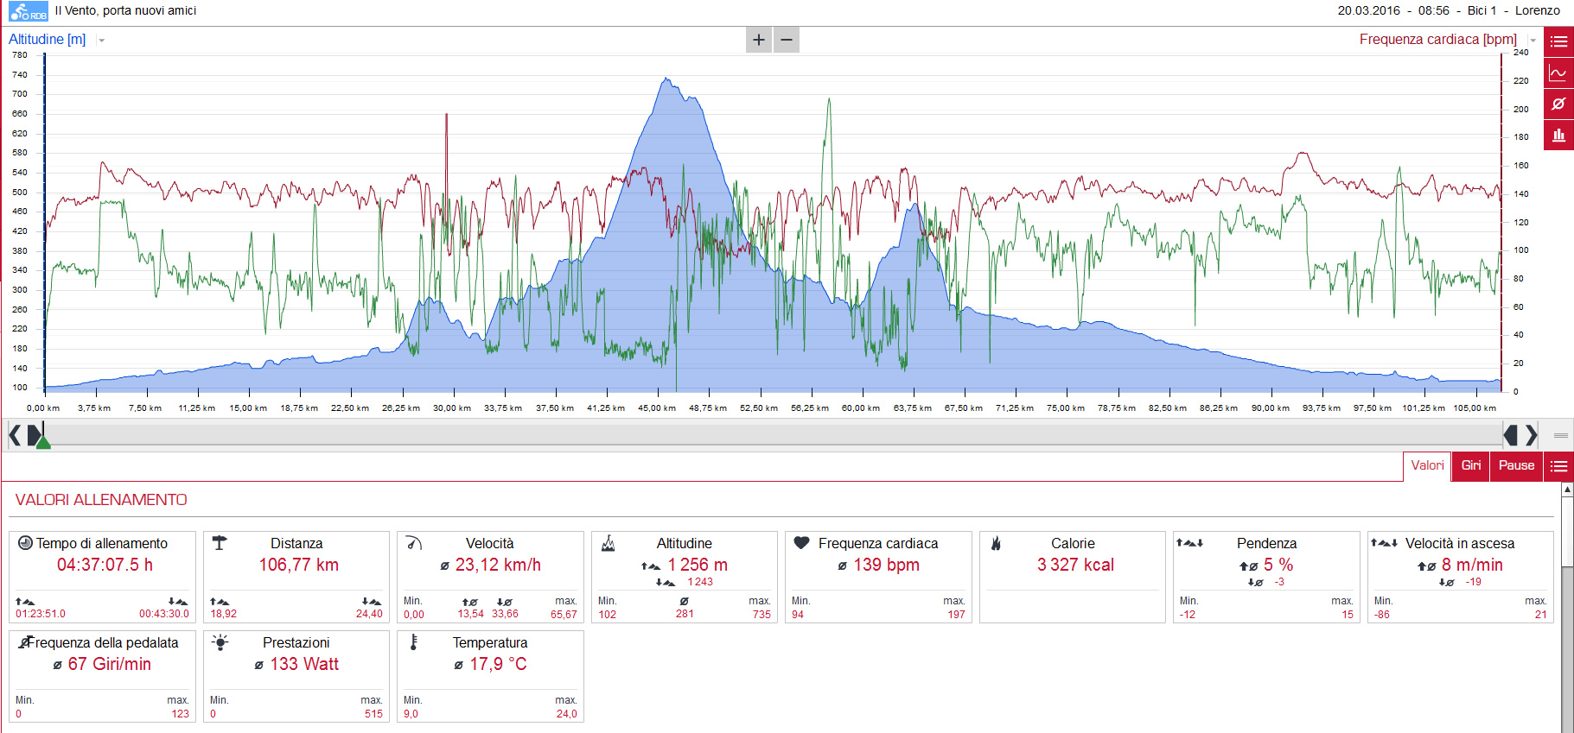Select the calories value 3 327 kcal
Screen dimensions: 1574x733
[x=1076, y=565]
